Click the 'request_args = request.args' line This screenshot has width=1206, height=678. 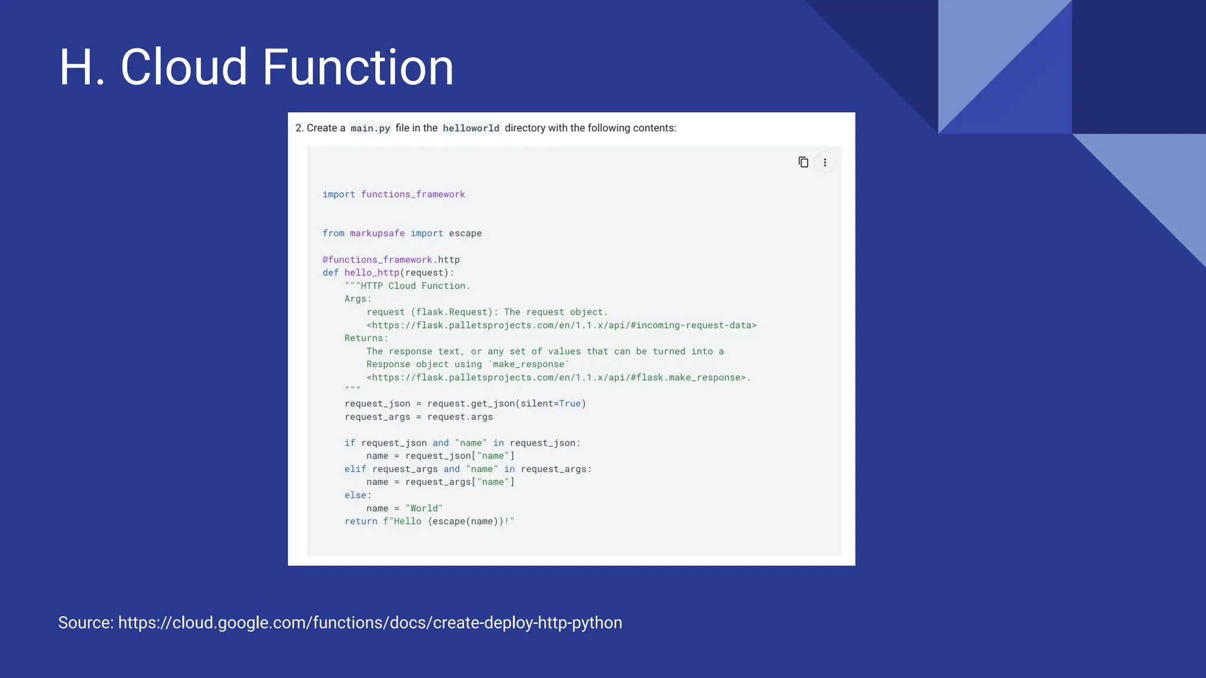click(x=419, y=417)
